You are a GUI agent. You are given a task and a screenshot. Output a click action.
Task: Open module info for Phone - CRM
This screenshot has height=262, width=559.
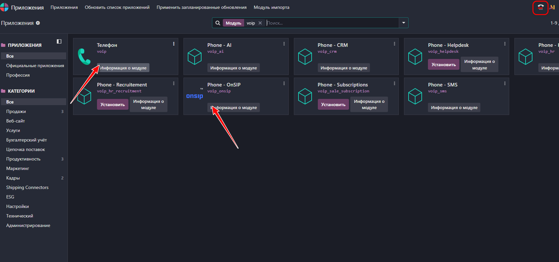(x=344, y=68)
